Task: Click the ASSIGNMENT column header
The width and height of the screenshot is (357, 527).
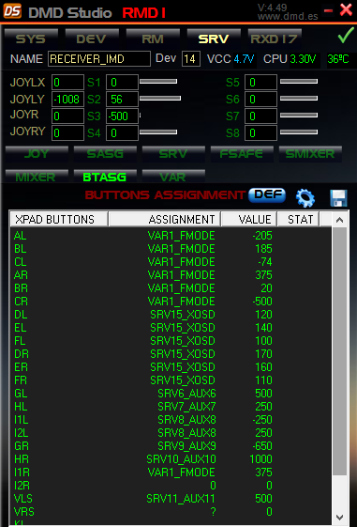Action: point(165,220)
